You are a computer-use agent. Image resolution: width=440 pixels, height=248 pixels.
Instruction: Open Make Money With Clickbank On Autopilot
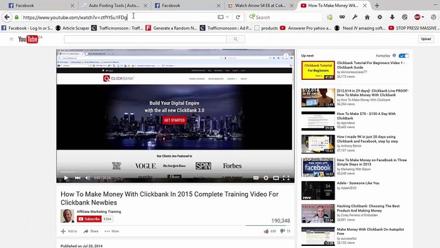(370, 231)
